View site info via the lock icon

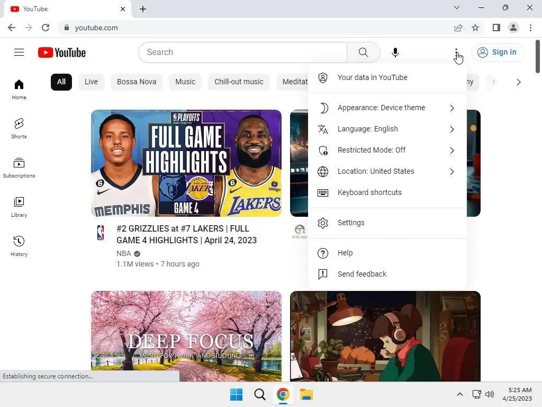click(x=66, y=28)
